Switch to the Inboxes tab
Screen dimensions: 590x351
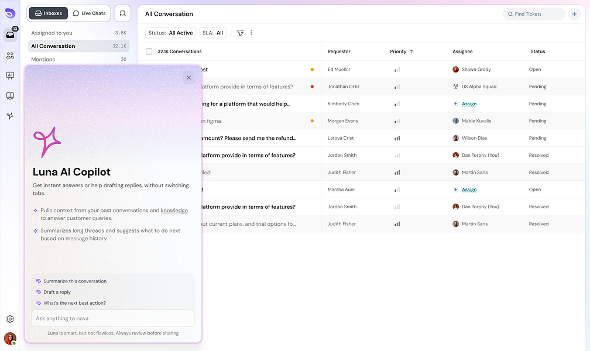point(47,13)
